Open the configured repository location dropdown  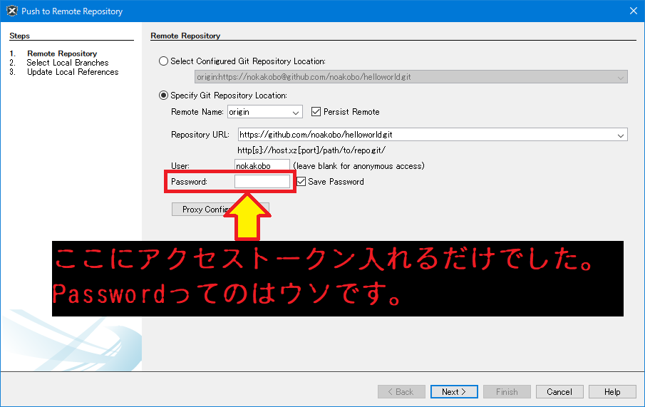coord(411,77)
